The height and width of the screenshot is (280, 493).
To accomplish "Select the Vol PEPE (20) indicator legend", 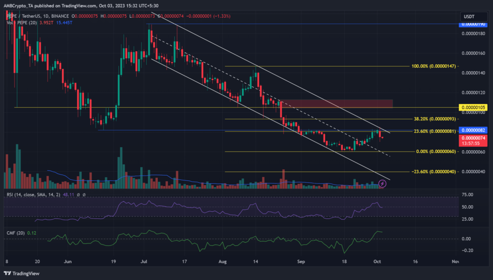I will pyautogui.click(x=23, y=23).
